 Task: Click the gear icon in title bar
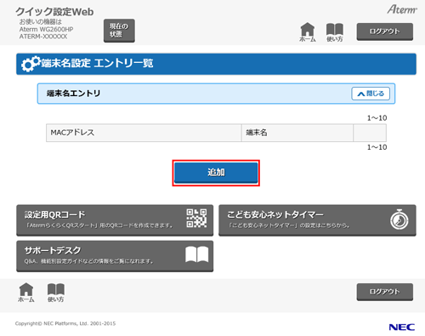pyautogui.click(x=31, y=64)
